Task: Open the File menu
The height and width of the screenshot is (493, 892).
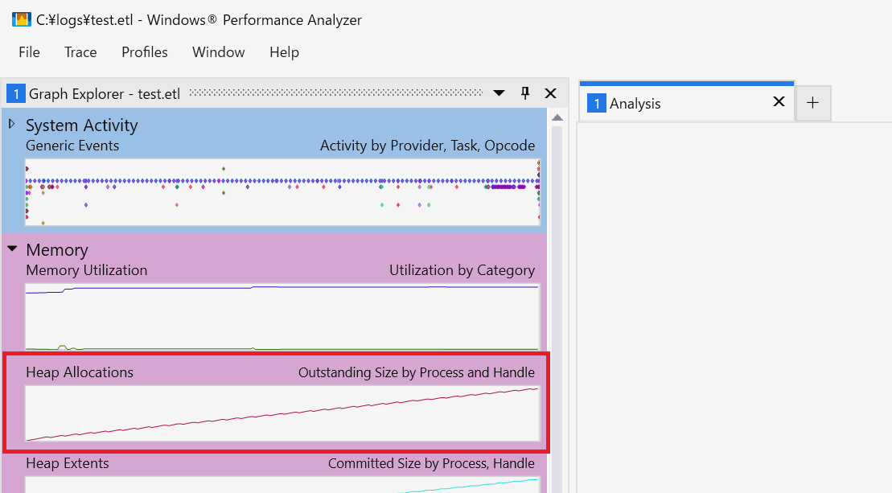Action: (29, 52)
